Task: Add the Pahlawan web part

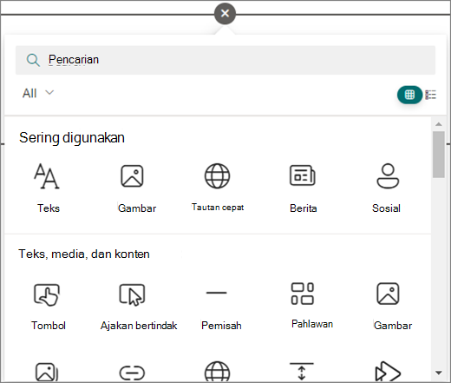Action: [x=311, y=306]
